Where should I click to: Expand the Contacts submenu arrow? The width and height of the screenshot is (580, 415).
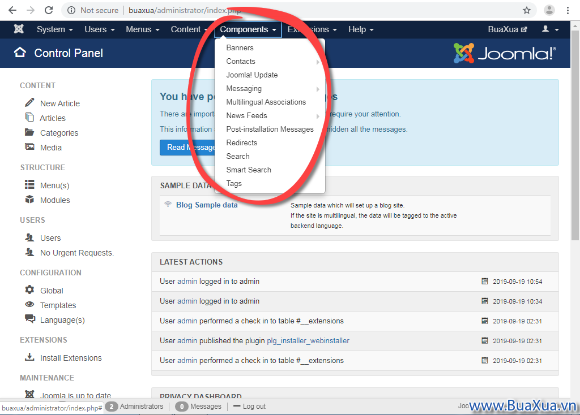click(x=318, y=62)
